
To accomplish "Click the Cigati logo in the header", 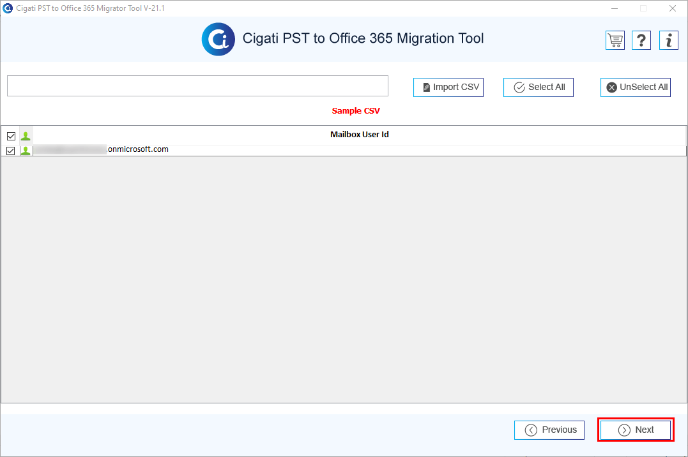I will [218, 39].
